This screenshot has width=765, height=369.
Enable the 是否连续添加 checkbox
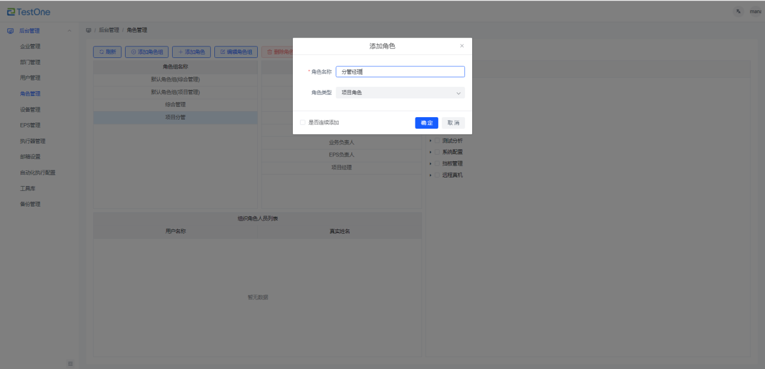click(x=302, y=123)
